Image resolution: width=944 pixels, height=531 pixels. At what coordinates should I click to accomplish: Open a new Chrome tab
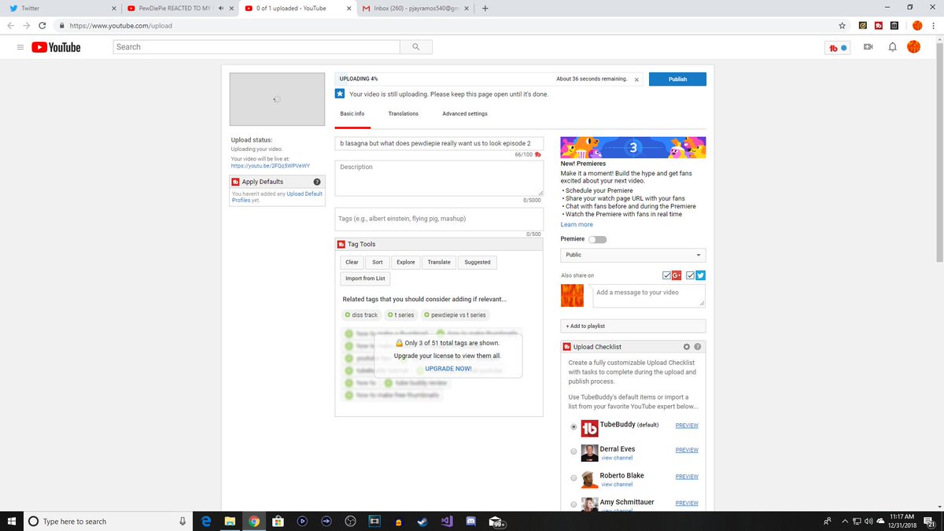point(485,9)
